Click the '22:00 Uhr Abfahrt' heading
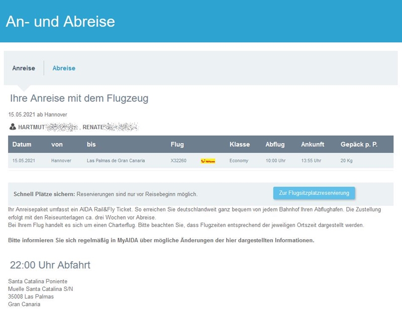Viewport: 402px width, 315px height. (x=50, y=265)
